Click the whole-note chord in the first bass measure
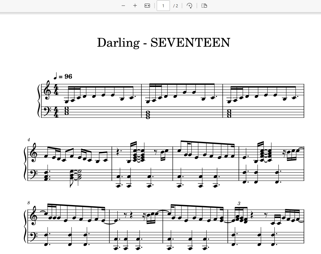This screenshot has height=254, width=321. pos(66,111)
